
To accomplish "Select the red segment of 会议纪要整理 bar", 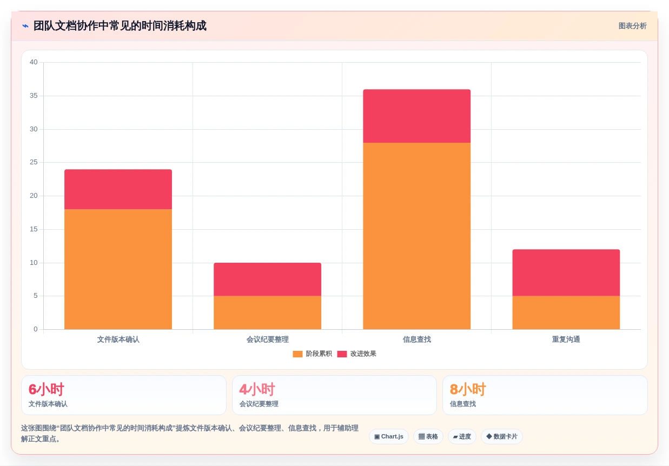I will click(x=267, y=279).
